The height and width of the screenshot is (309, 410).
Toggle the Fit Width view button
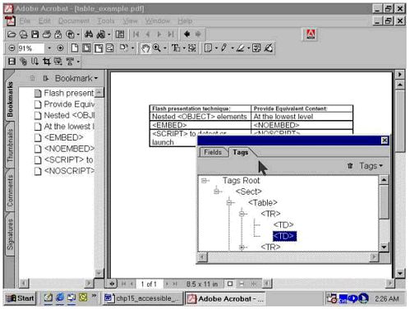tap(99, 48)
